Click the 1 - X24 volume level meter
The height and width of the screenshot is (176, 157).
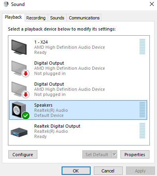tap(142, 47)
